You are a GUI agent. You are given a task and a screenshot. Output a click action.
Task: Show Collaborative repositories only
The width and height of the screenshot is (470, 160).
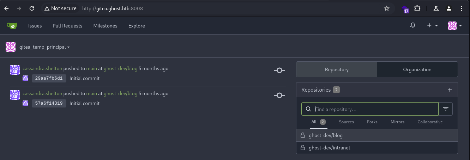430,122
